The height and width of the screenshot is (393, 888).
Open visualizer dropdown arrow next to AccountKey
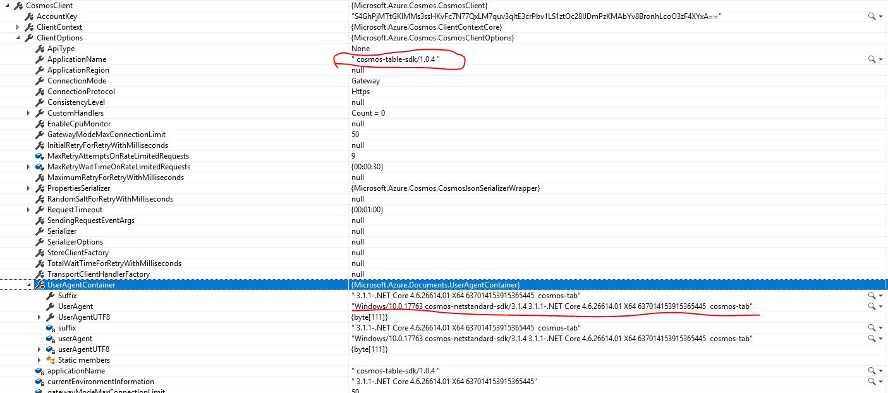(x=882, y=16)
